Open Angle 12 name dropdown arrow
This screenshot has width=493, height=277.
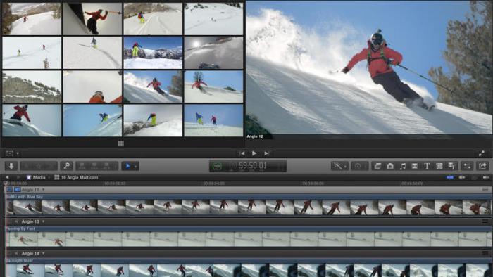(44, 190)
